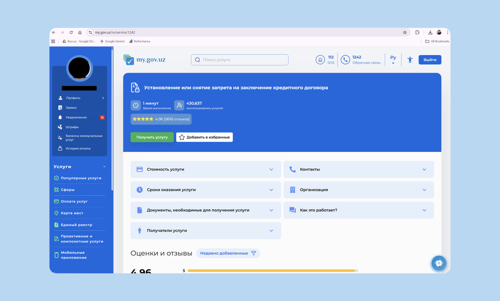Expand the Стоимость услуги section
The width and height of the screenshot is (500, 301).
coord(205,169)
